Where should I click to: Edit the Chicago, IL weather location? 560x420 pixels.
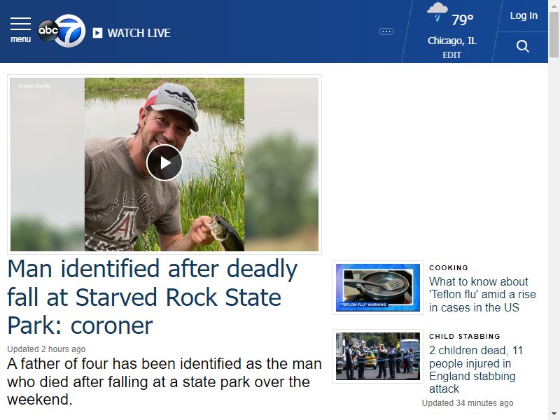tap(451, 55)
